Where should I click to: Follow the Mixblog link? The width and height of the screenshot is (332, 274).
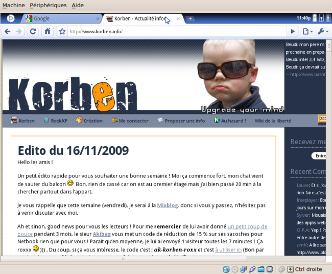click(x=167, y=205)
